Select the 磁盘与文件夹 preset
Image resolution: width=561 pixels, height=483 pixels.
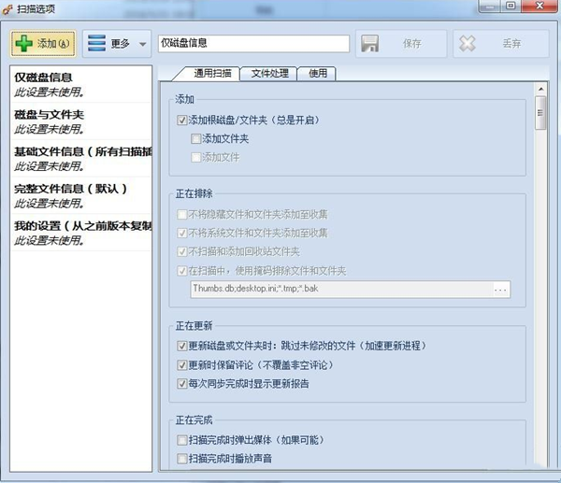click(x=81, y=121)
